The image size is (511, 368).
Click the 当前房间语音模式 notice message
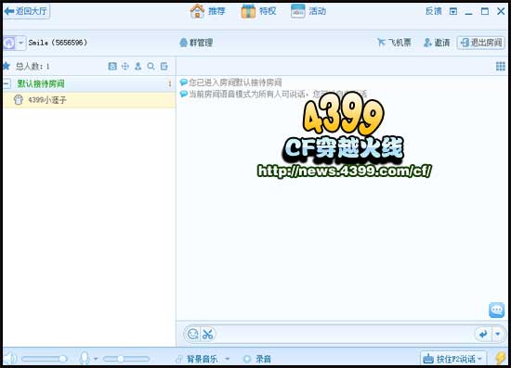278,95
